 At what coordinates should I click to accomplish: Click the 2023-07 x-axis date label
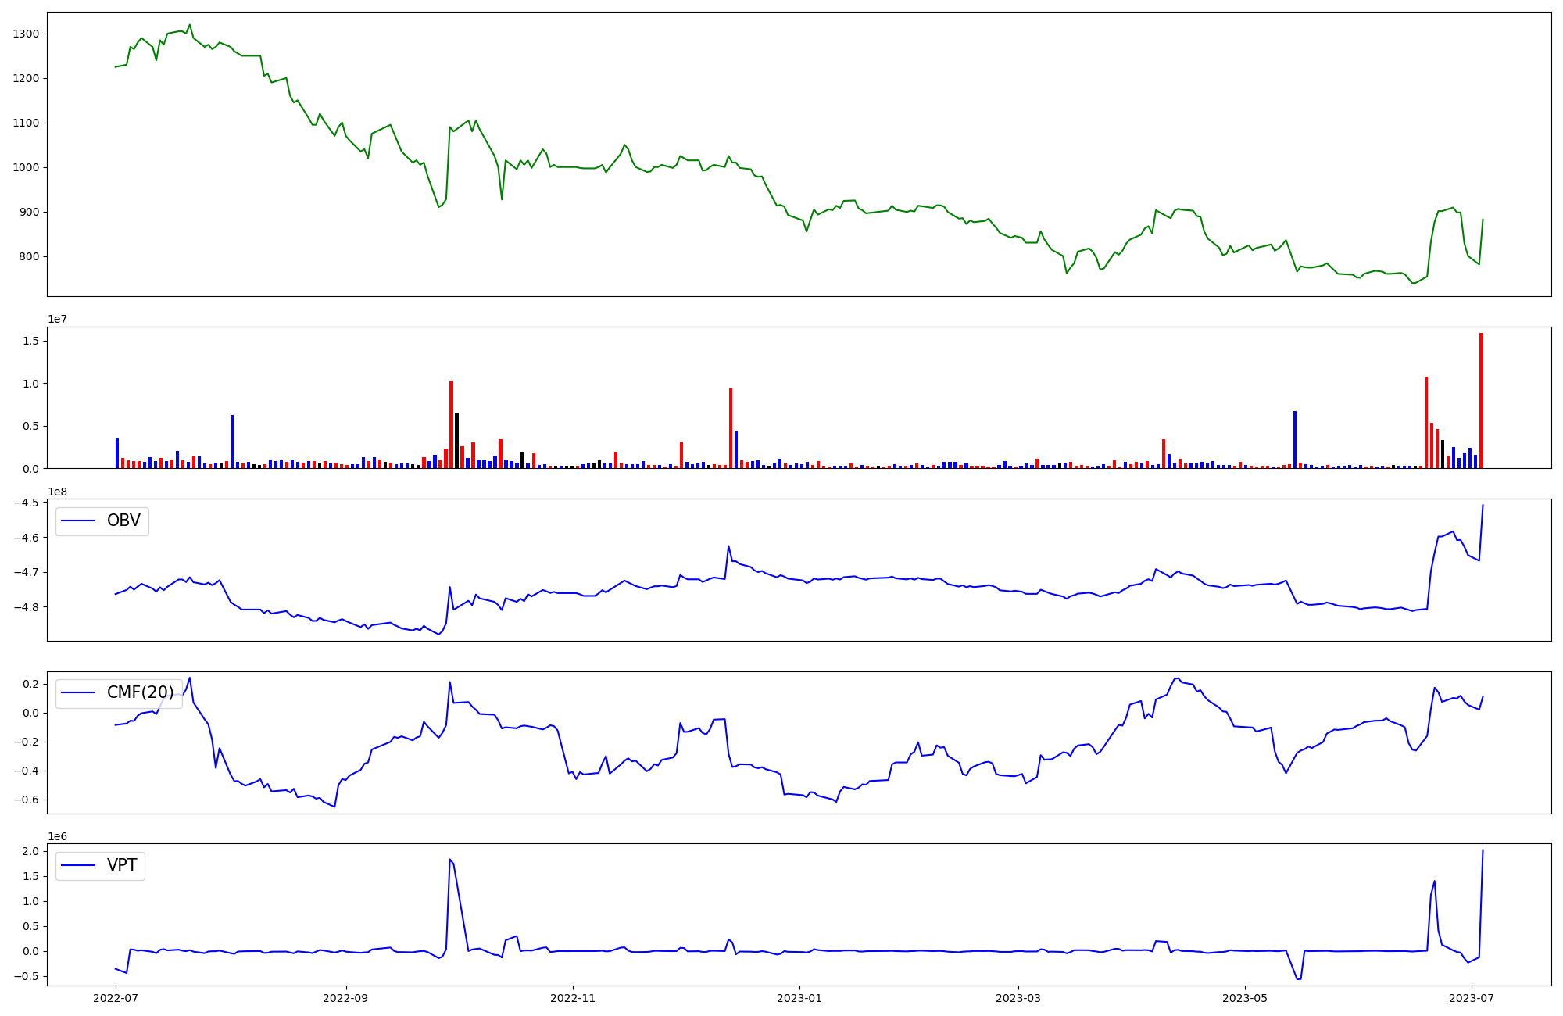coord(1472,998)
